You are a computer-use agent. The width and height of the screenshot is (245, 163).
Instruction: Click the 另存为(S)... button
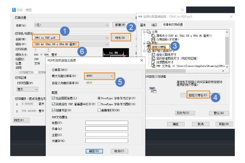(x=185, y=113)
